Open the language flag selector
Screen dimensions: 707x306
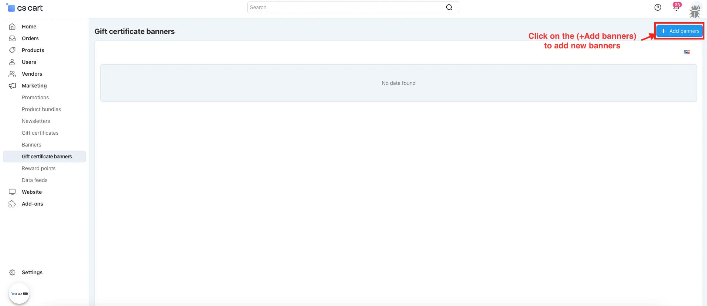click(x=687, y=52)
